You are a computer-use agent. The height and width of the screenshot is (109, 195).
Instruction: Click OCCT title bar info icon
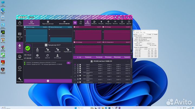pyautogui.click(x=115, y=17)
